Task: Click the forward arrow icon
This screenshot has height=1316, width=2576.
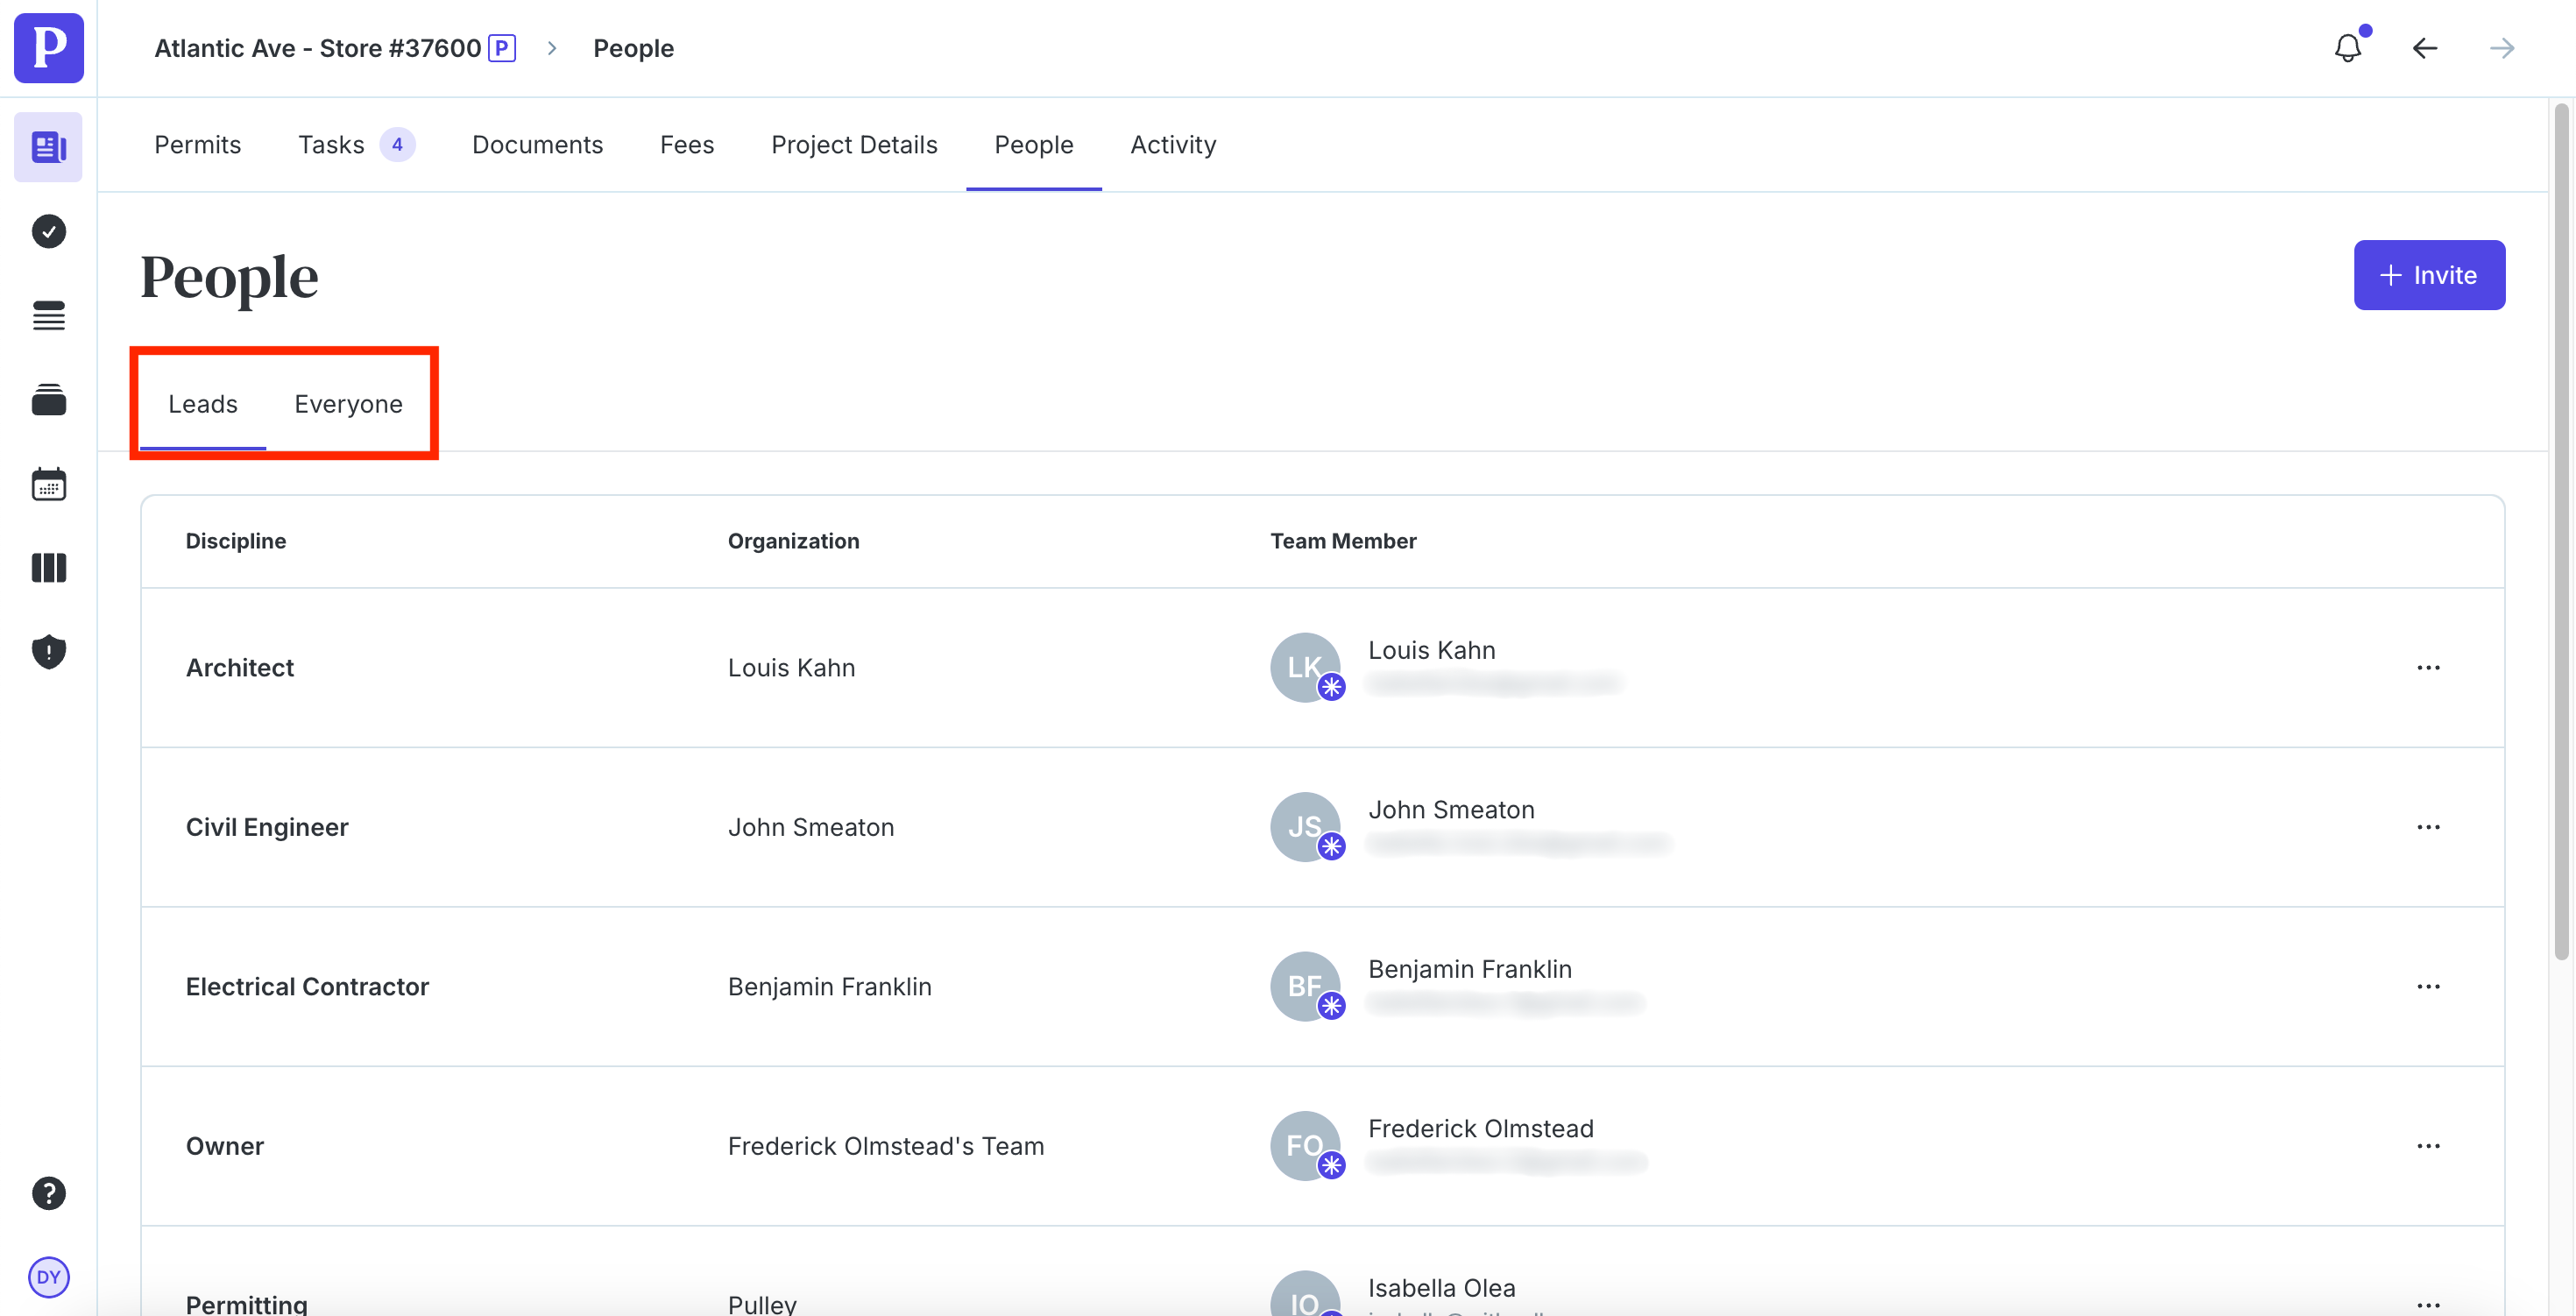Action: [x=2501, y=48]
